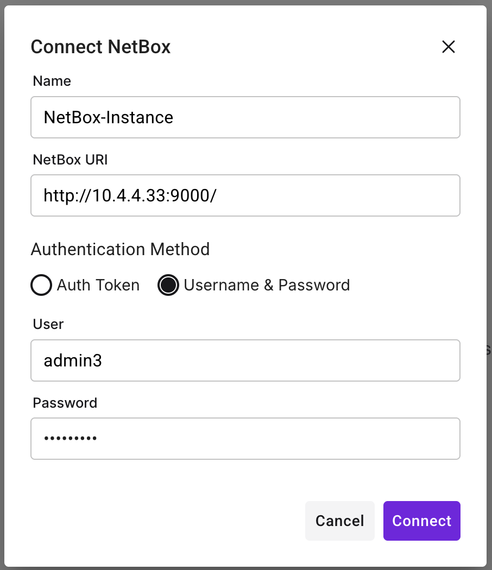Select the Auth Token radio button
The width and height of the screenshot is (492, 570).
(41, 285)
